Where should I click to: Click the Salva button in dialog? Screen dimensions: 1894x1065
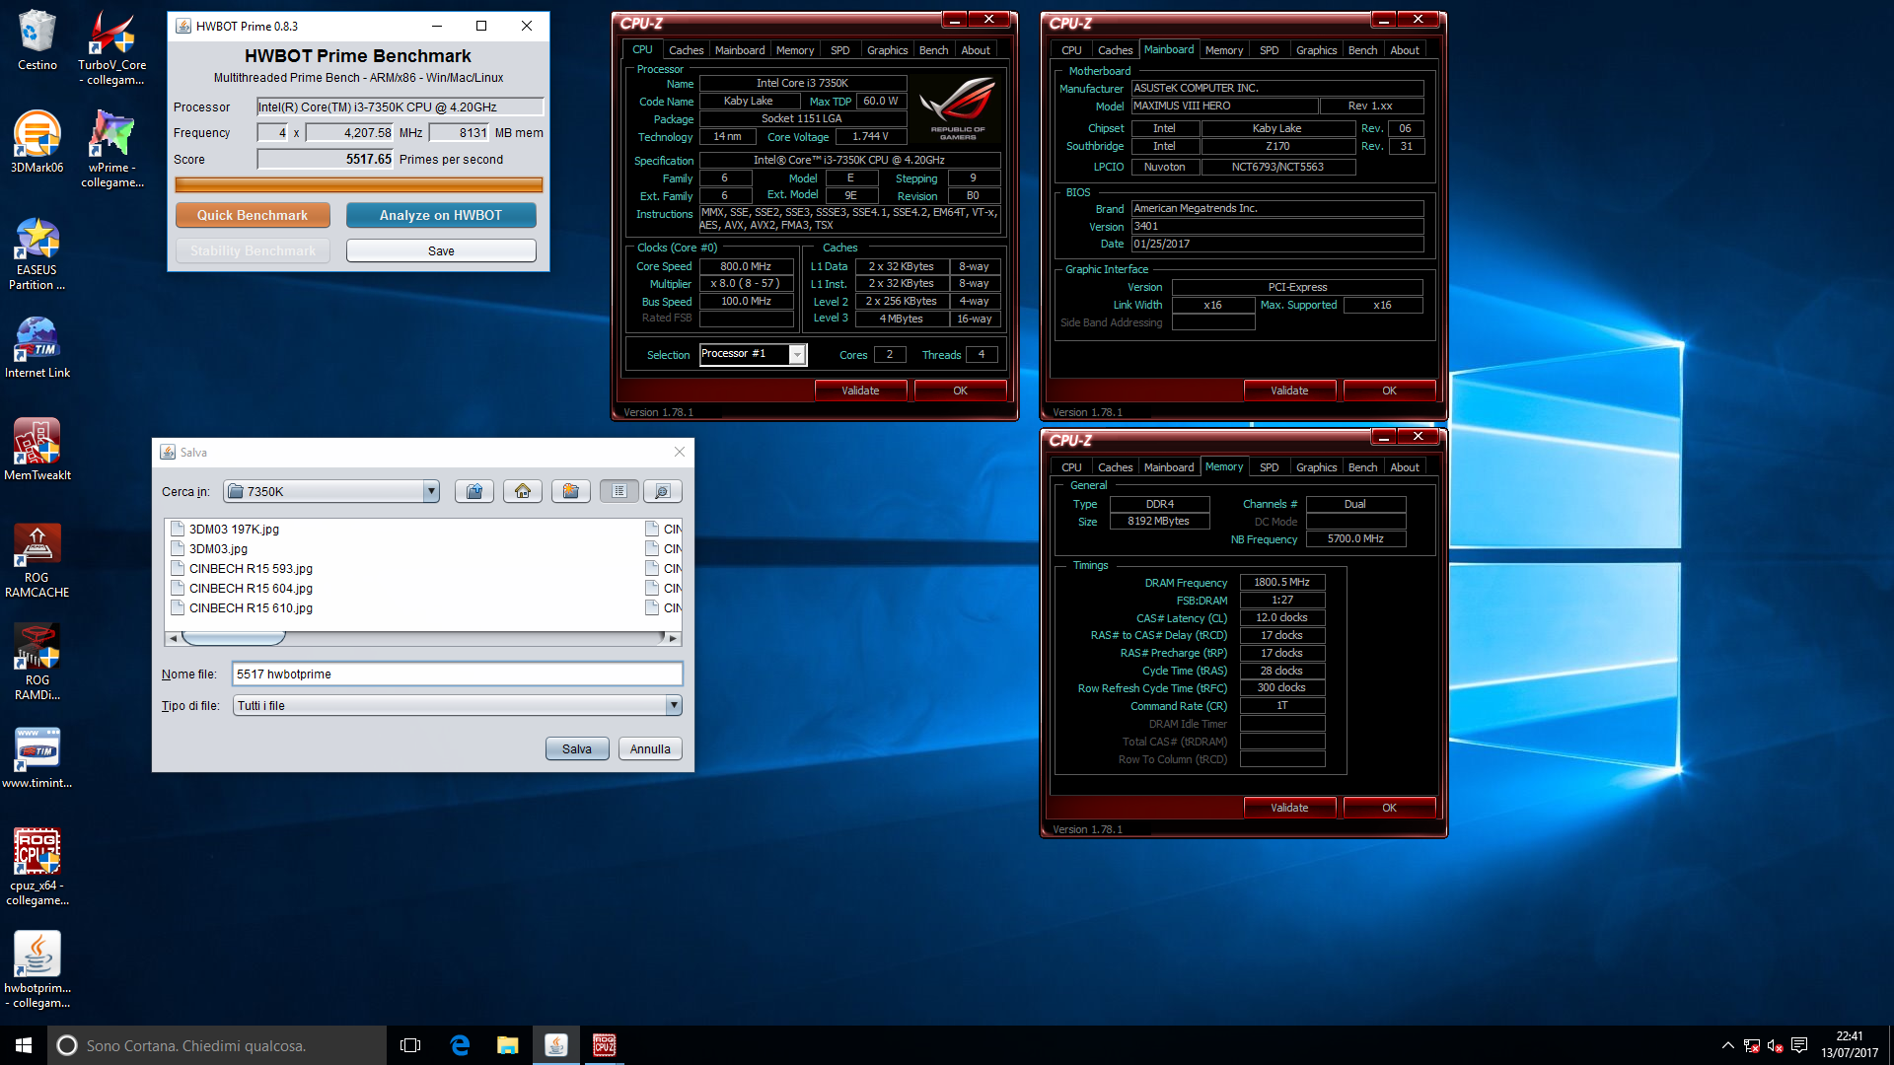click(x=577, y=748)
